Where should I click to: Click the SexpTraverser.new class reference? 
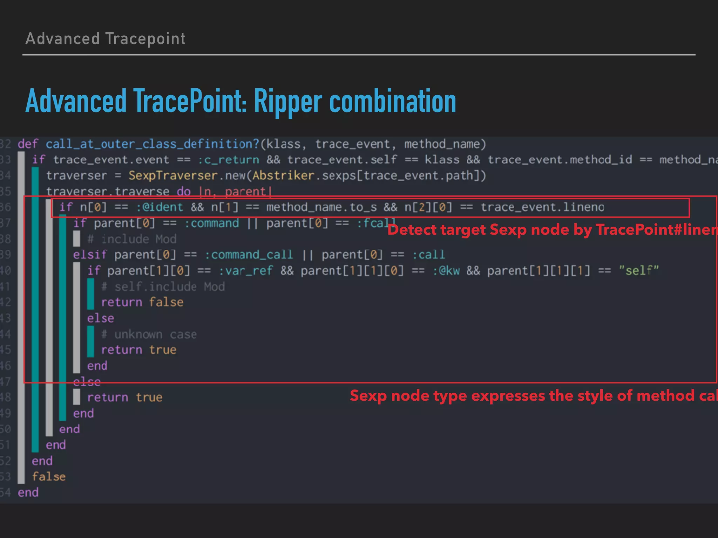click(187, 175)
